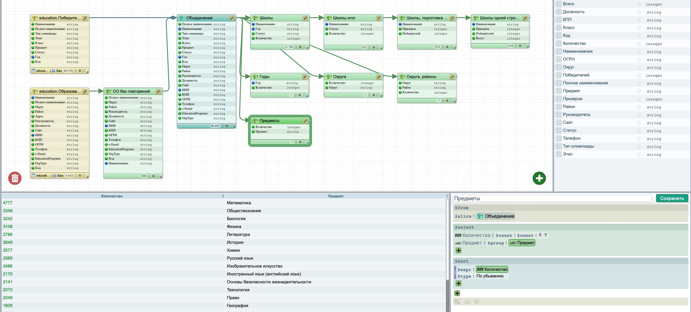Viewport: 691px width, 312px height.
Task: Click the bug icon on Предметы node
Action: tap(300, 142)
